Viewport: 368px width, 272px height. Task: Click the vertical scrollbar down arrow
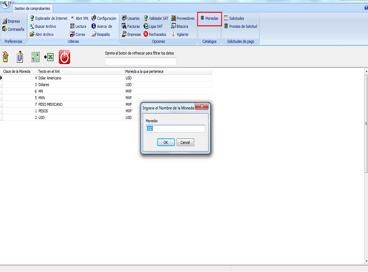(366, 261)
